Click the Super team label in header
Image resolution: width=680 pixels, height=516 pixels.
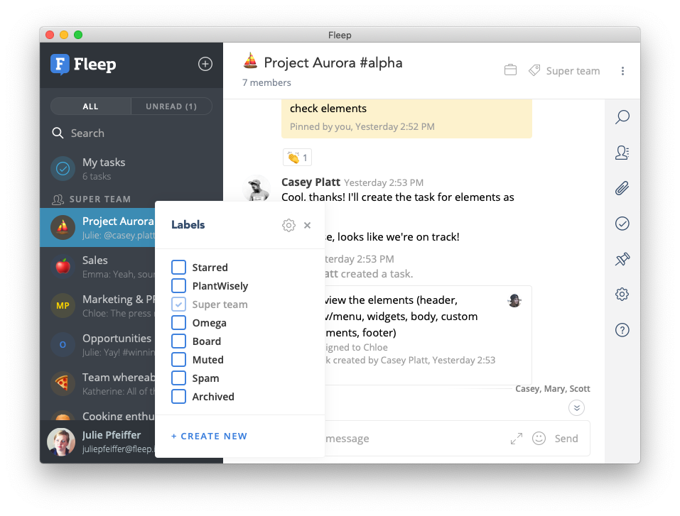[x=573, y=70]
